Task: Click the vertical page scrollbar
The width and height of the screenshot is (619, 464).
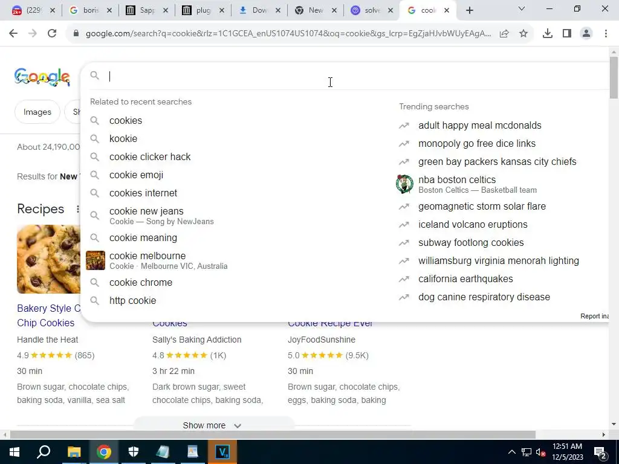Action: click(x=614, y=78)
